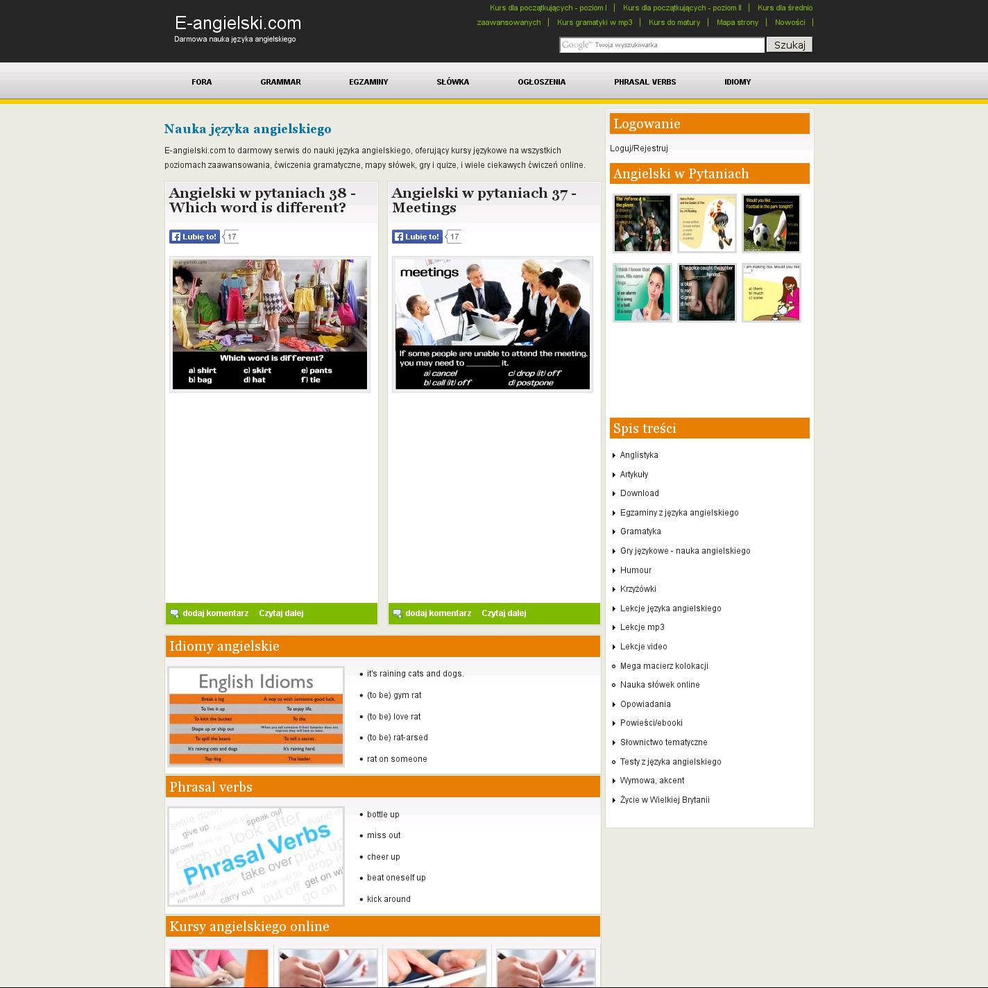This screenshot has width=988, height=988.
Task: Click the Loguj/Rejestruj link
Action: click(638, 148)
